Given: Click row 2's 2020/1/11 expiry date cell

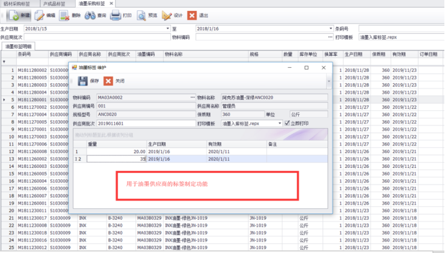Looking at the screenshot, I should (x=236, y=159).
